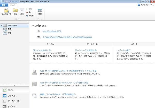Open the レポート (Reports) workspace

coord(12,106)
